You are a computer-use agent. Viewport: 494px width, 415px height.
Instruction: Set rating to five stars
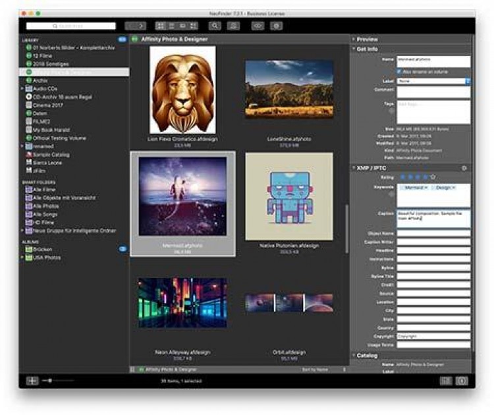pyautogui.click(x=433, y=177)
